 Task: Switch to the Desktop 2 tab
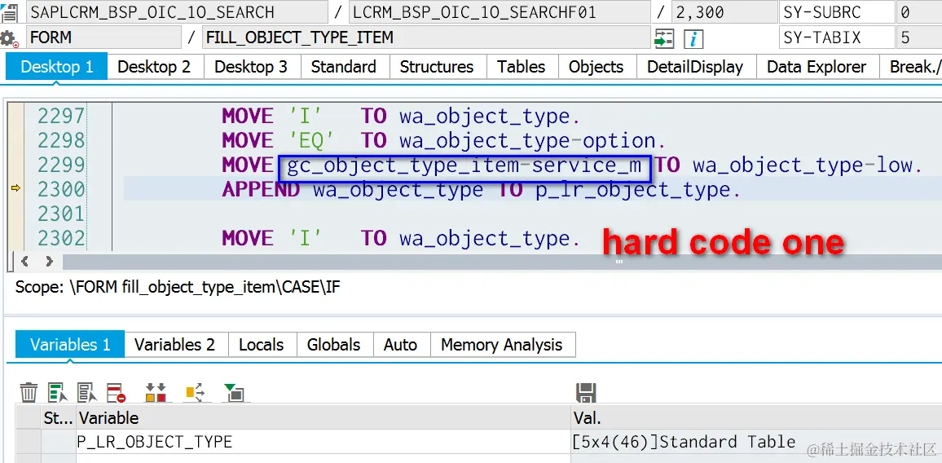click(x=154, y=66)
